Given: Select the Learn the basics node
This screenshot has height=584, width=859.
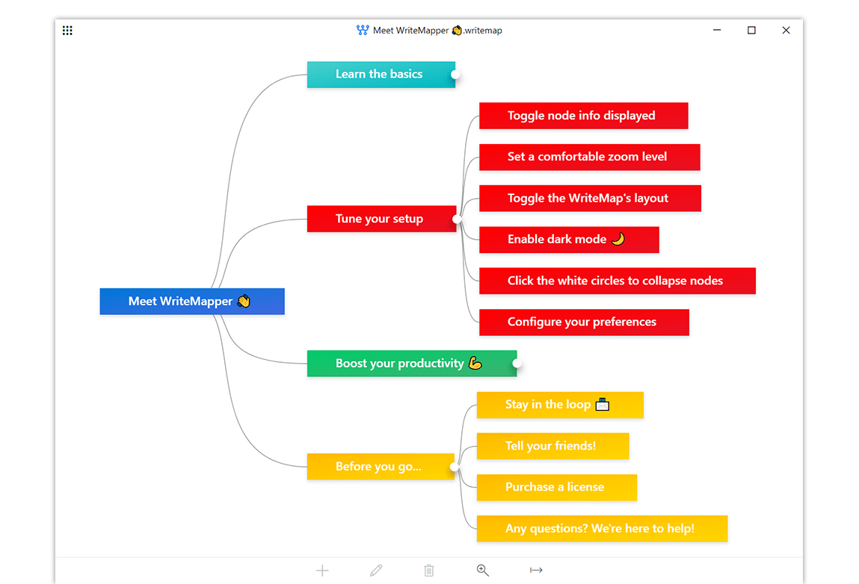Looking at the screenshot, I should click(x=381, y=75).
